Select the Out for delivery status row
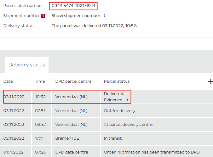Image resolution: width=213 pixels, height=157 pixels. click(120, 111)
